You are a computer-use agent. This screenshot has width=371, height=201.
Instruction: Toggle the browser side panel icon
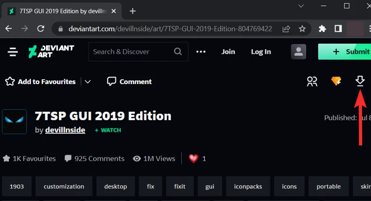[x=338, y=29]
